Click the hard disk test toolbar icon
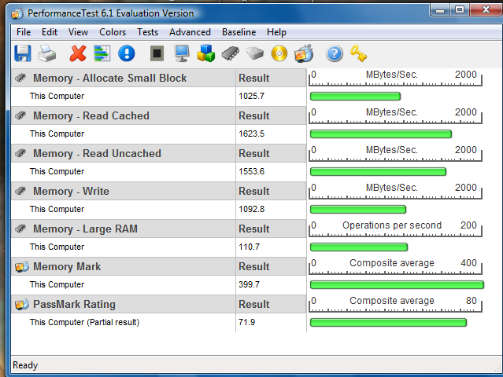This screenshot has width=503, height=377. 255,53
